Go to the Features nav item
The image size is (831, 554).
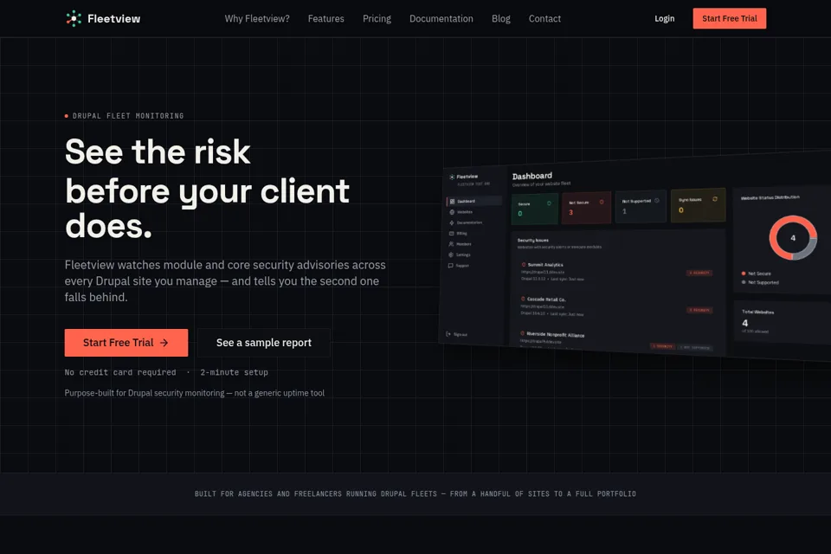coord(326,18)
